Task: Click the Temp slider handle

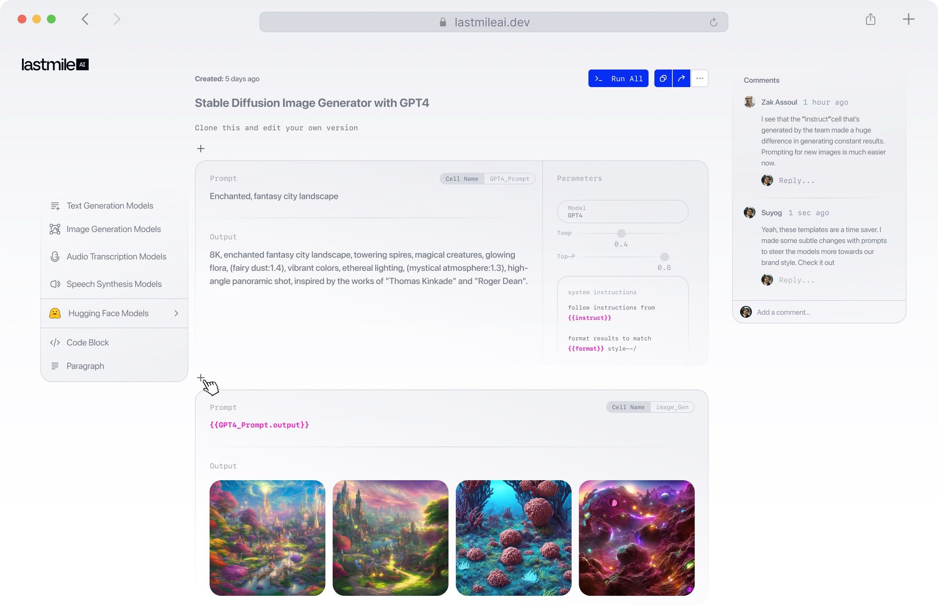Action: 621,233
